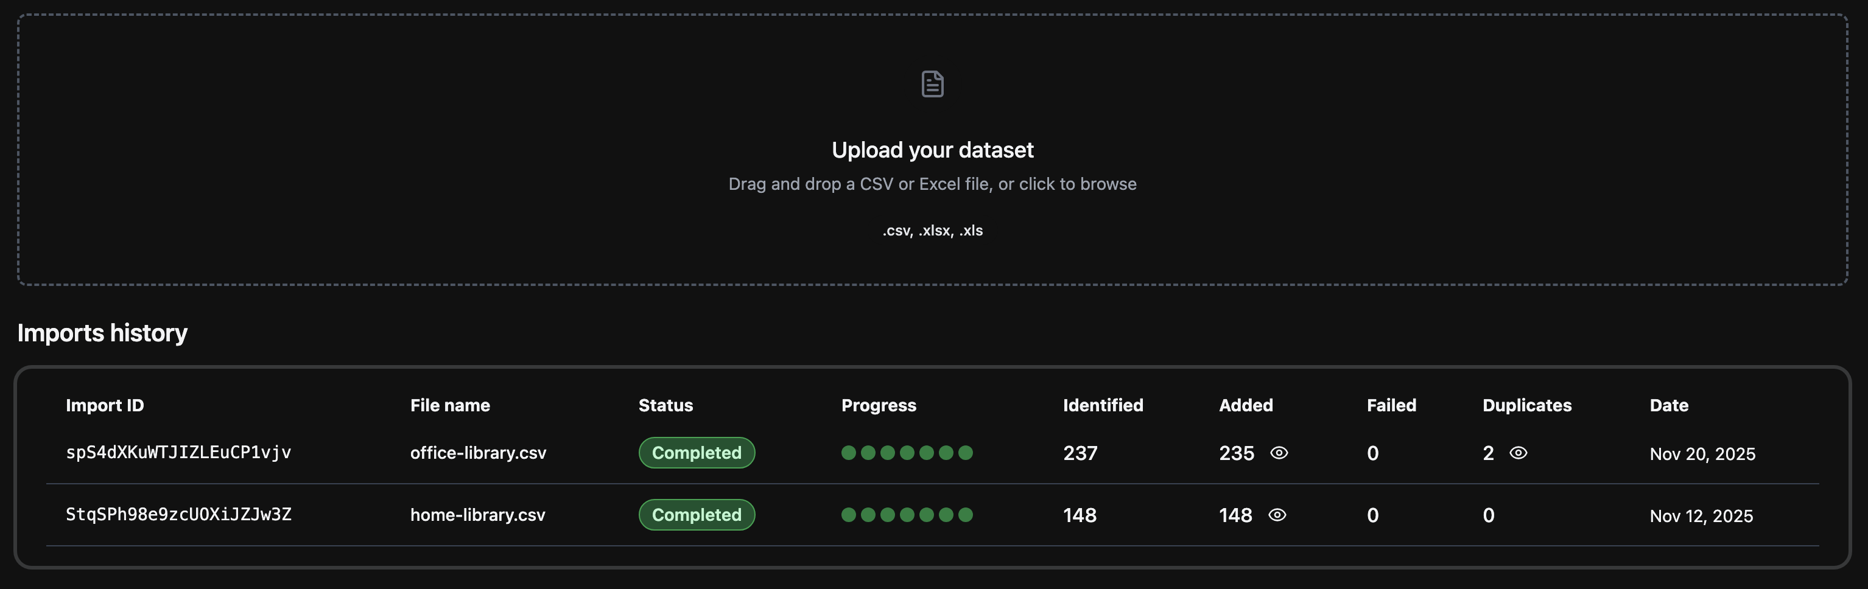Viewport: 1868px width, 589px height.
Task: Click the Nov 20, 2025 date cell
Action: [x=1702, y=453]
